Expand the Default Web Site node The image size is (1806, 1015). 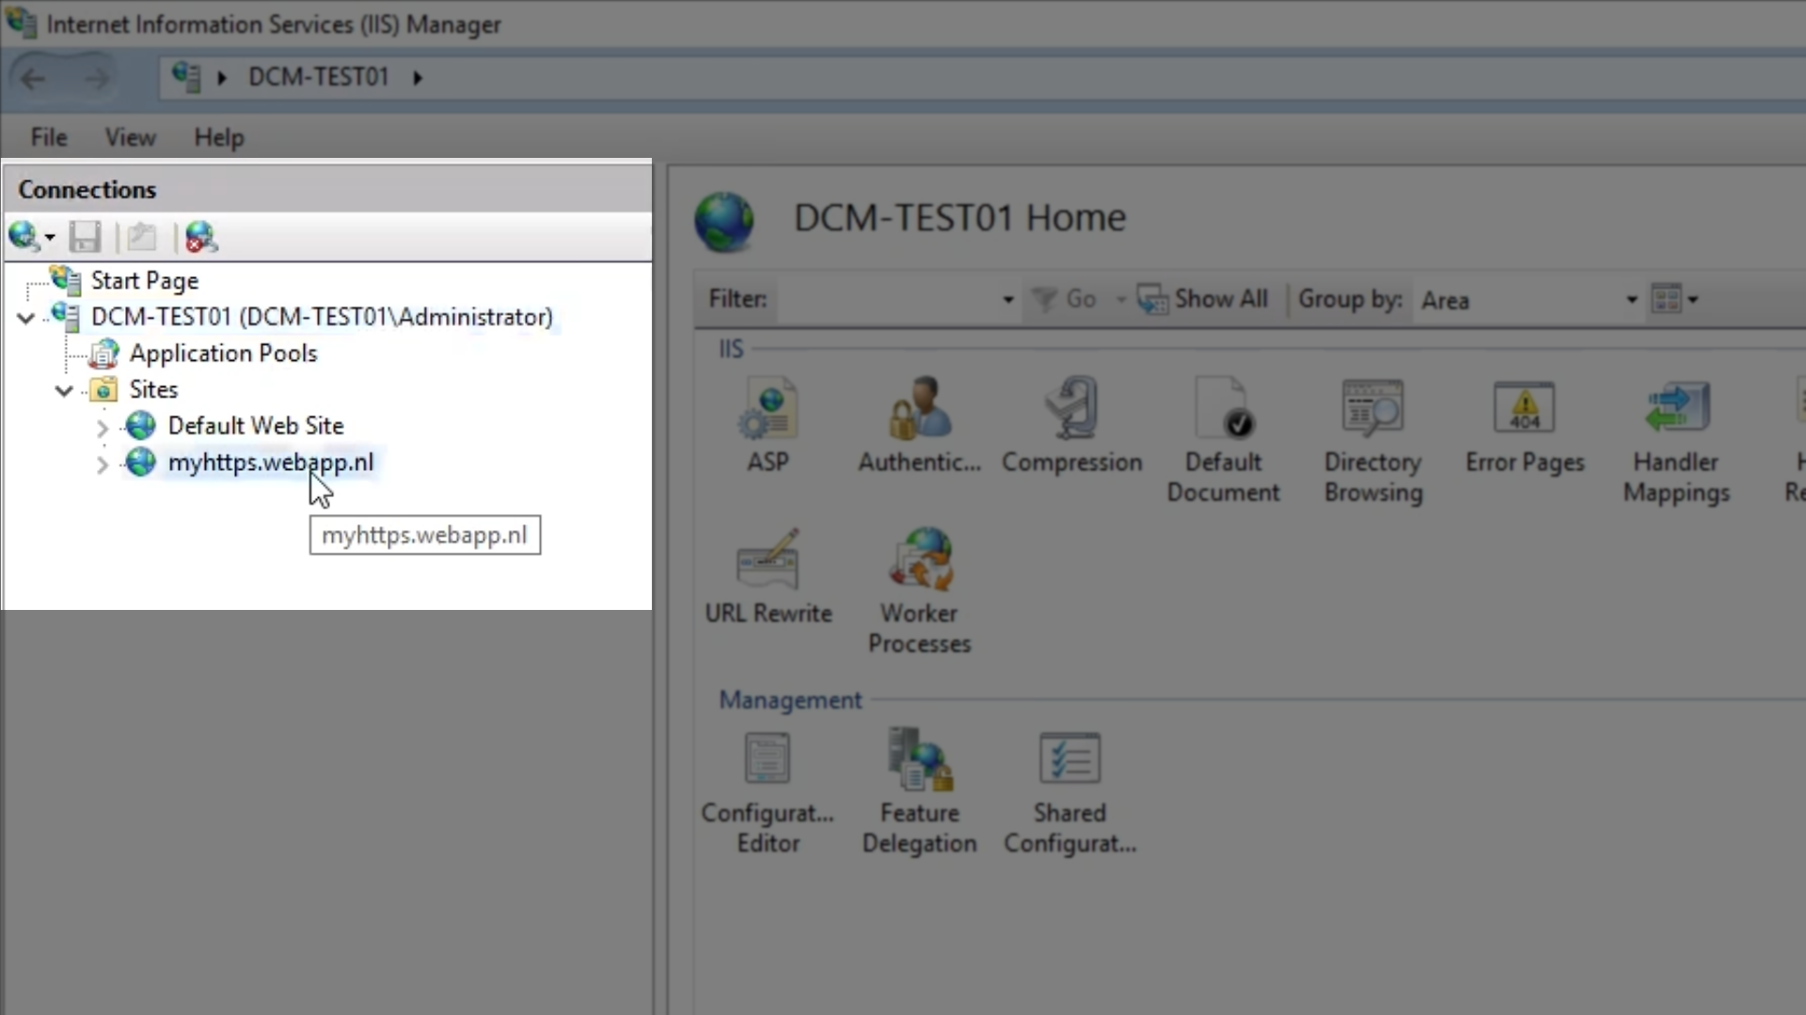(x=102, y=428)
